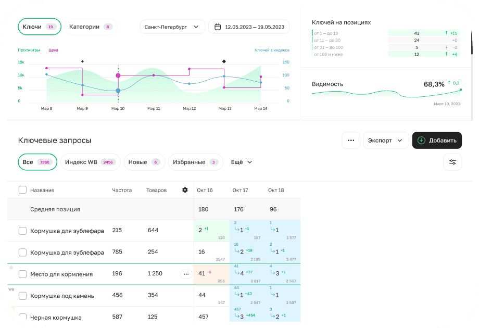Star the Место для кормления row
The image size is (479, 328).
click(x=11, y=267)
